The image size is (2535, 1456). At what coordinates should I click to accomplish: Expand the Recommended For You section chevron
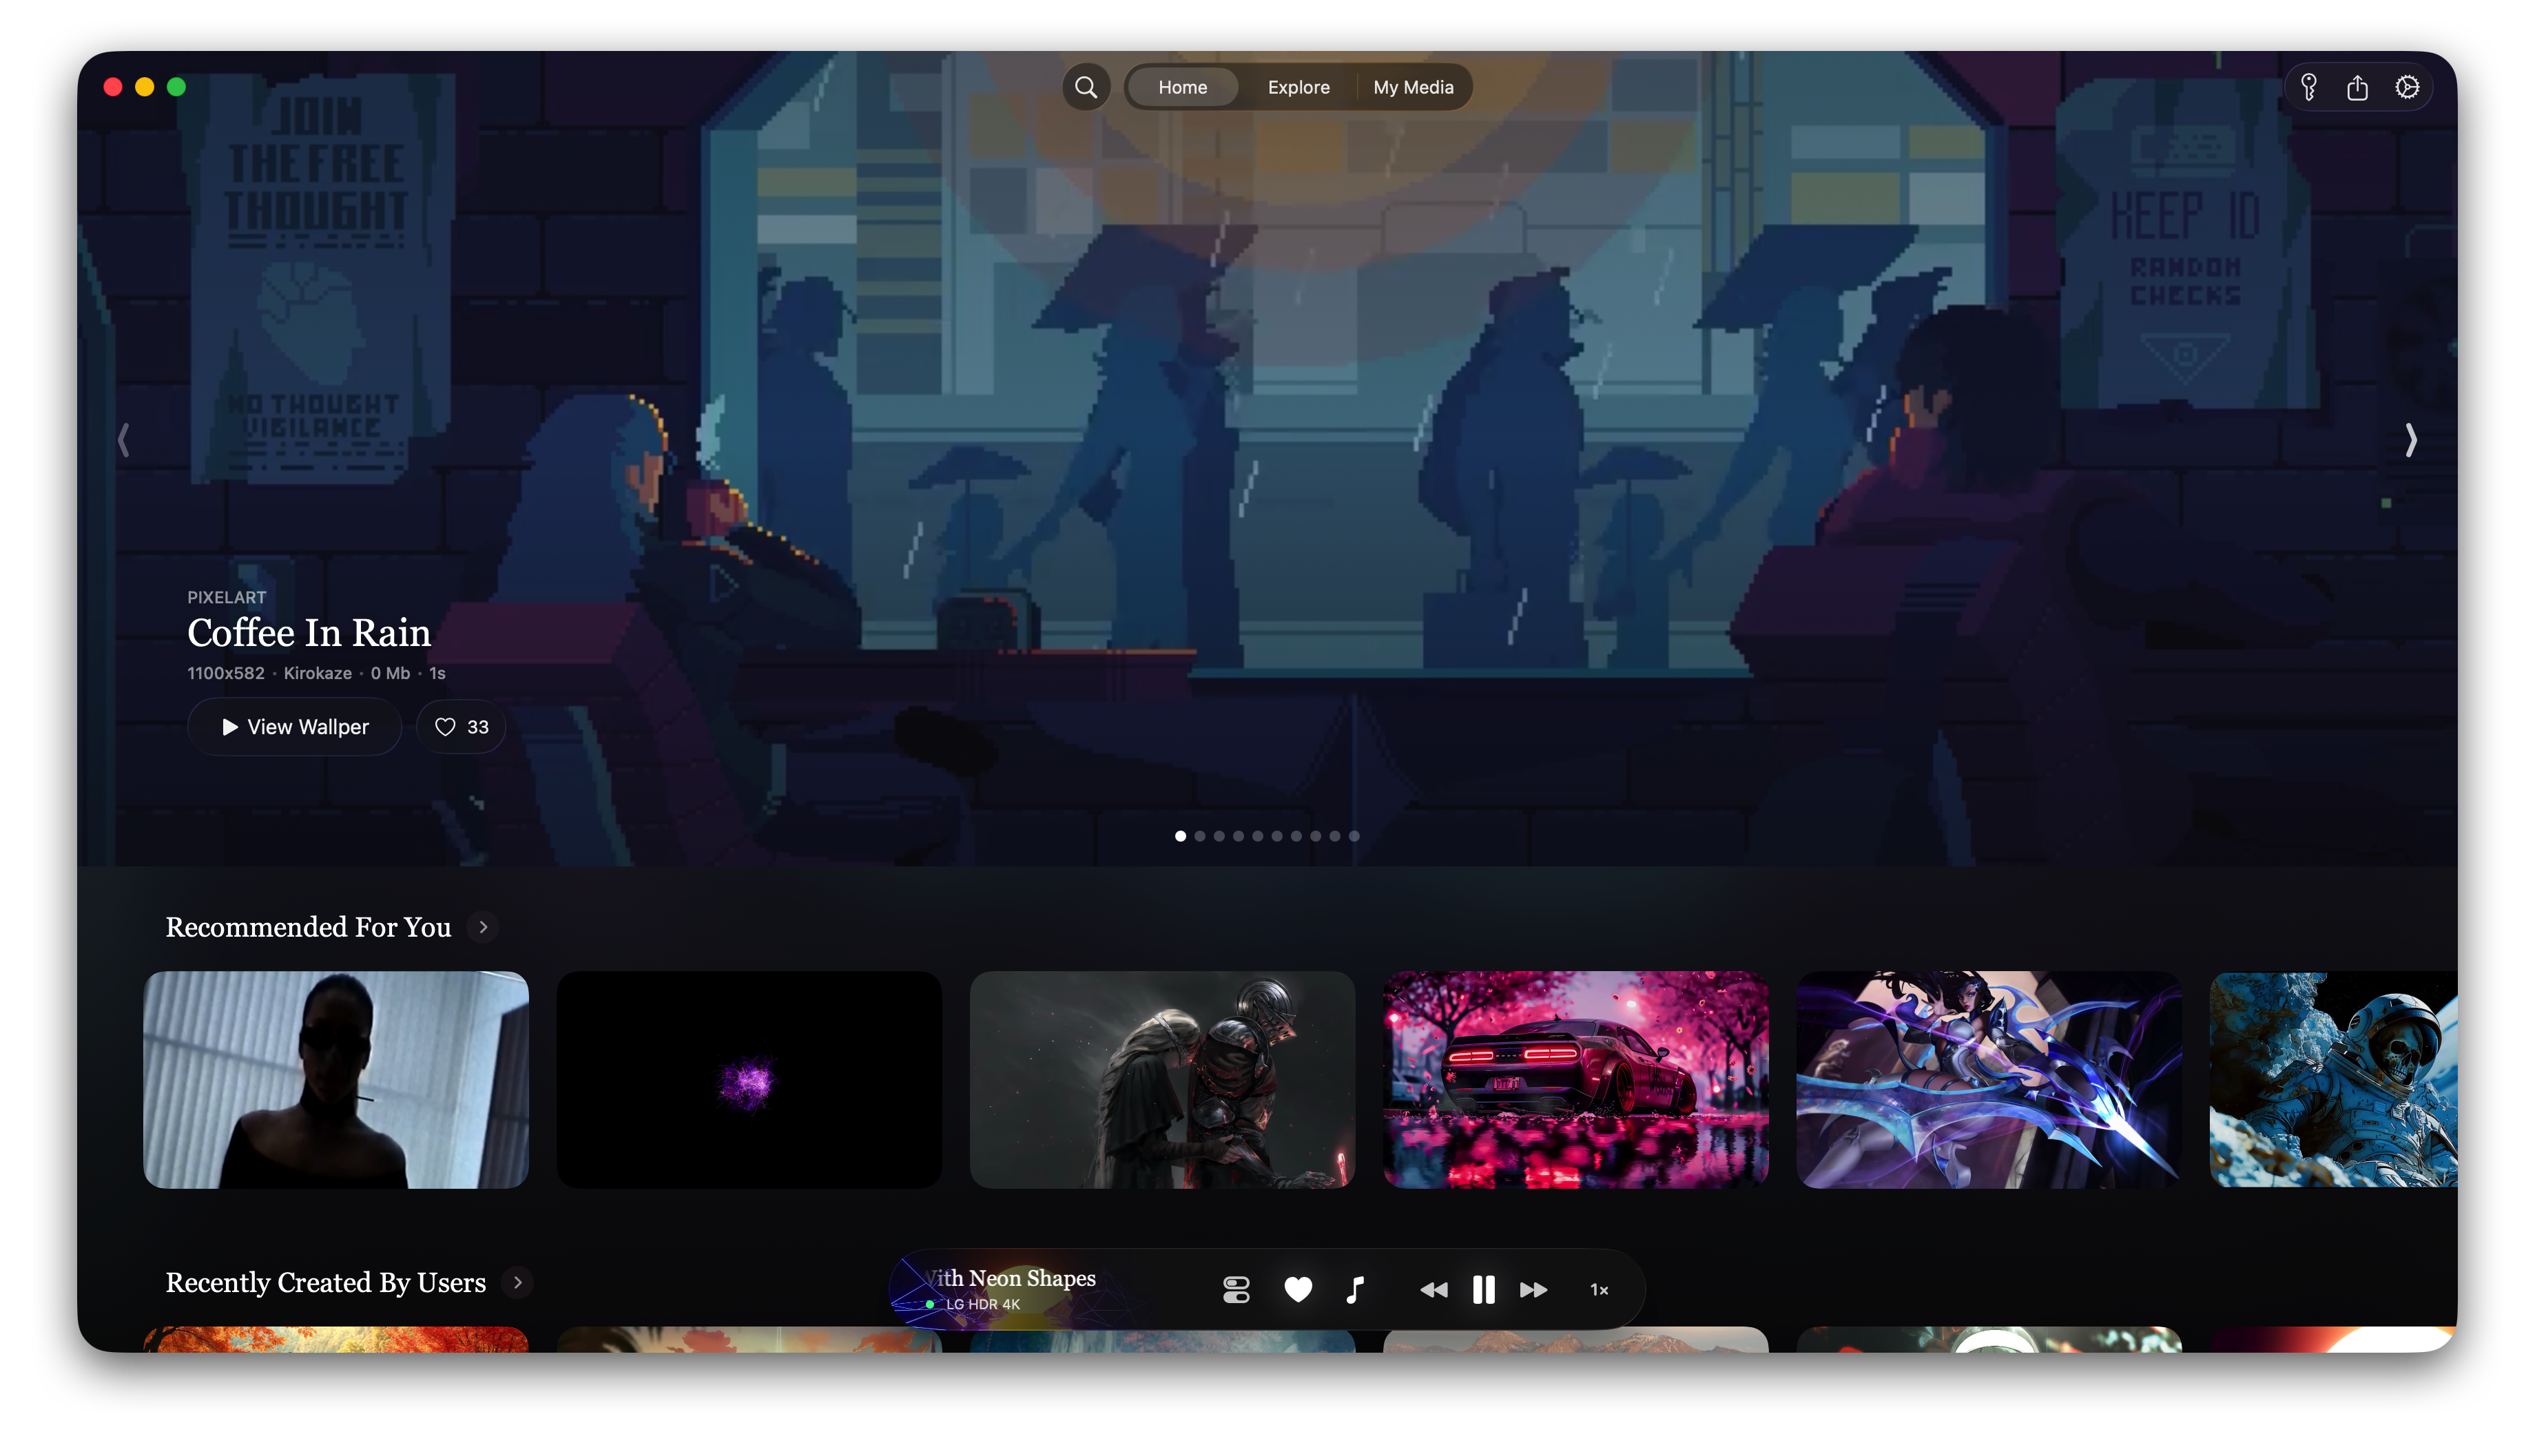[x=483, y=927]
